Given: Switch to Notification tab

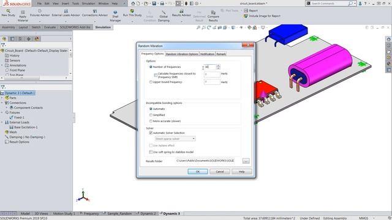Looking at the screenshot, I should pos(207,54).
